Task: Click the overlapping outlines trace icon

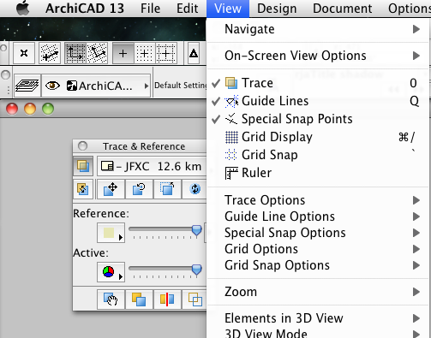Action: tap(195, 299)
